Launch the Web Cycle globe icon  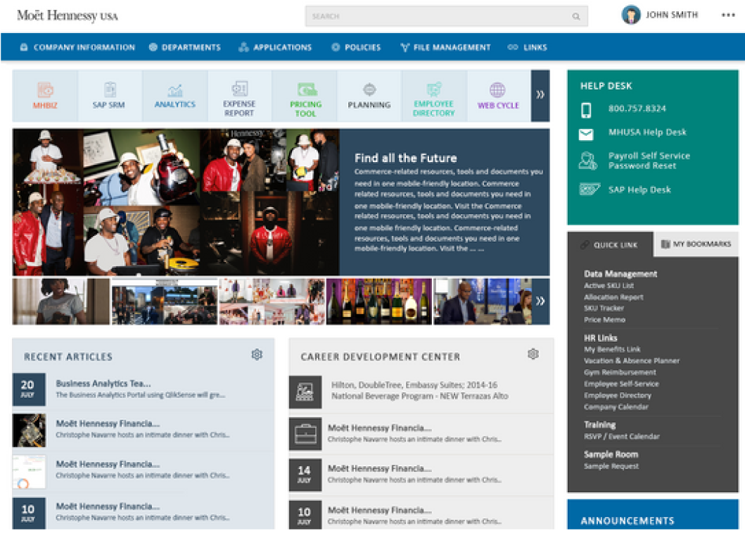pyautogui.click(x=497, y=89)
